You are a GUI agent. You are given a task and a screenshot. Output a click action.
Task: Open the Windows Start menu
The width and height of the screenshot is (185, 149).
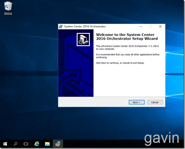tap(5, 144)
